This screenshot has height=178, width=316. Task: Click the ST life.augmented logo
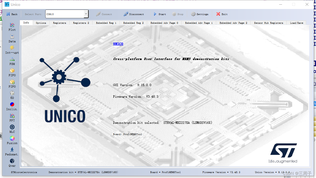283,153
